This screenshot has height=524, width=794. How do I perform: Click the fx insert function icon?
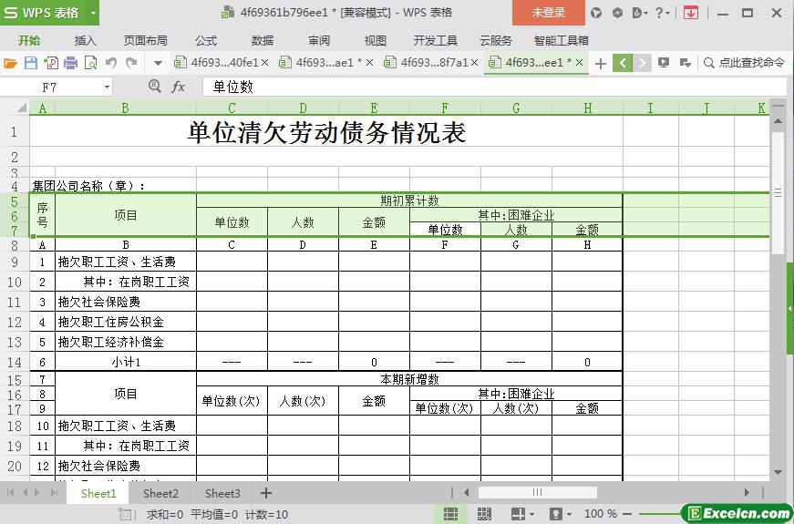point(179,87)
